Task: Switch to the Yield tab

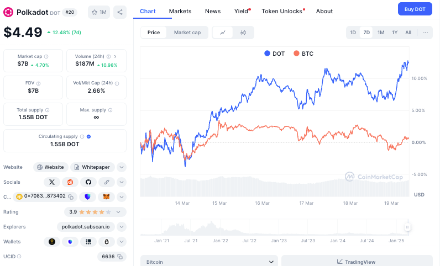Action: [242, 11]
